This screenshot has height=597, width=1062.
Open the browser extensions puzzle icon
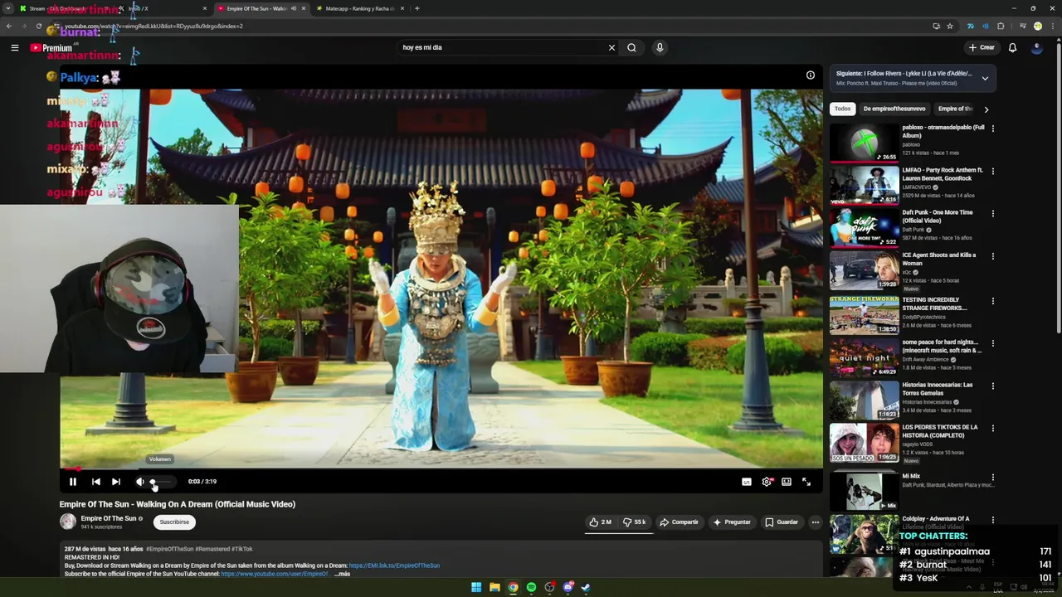(1001, 26)
